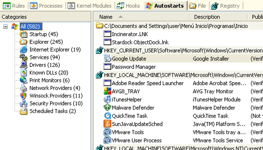The width and height of the screenshot is (263, 150).
Task: Click the Incinerator.LNK entry
Action: pyautogui.click(x=130, y=34)
